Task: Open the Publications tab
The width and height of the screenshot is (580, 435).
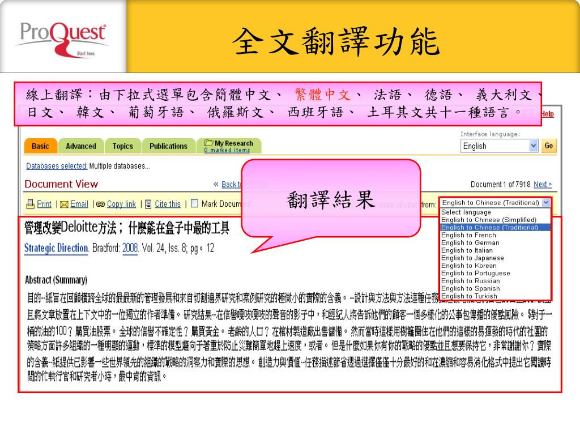Action: click(x=168, y=146)
